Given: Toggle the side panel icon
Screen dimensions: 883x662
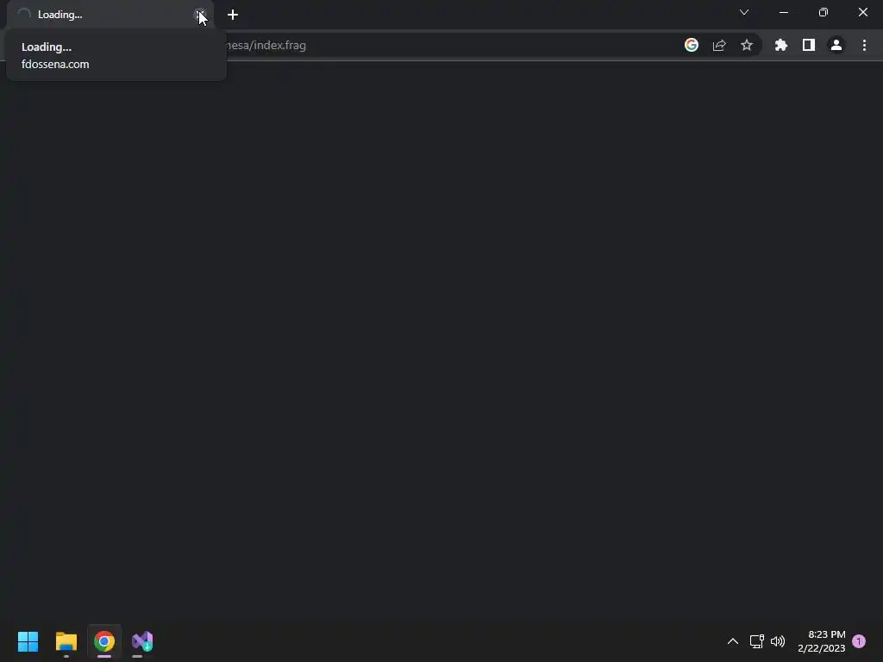Looking at the screenshot, I should [809, 45].
